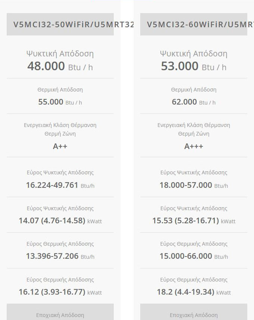Click the A++ energy class rating
Screen dimensions: 254x320
click(60, 146)
